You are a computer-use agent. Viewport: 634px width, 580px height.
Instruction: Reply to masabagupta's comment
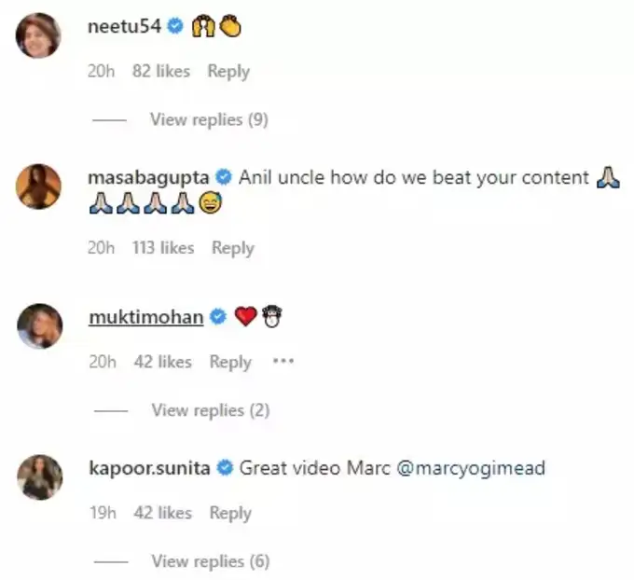tap(232, 248)
